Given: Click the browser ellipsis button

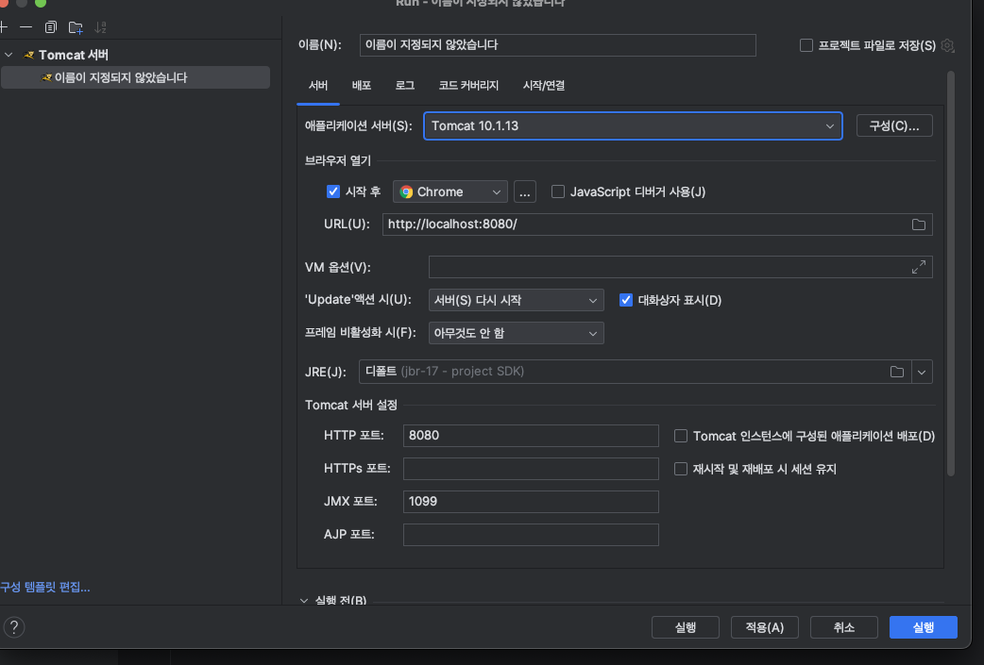Looking at the screenshot, I should [525, 191].
